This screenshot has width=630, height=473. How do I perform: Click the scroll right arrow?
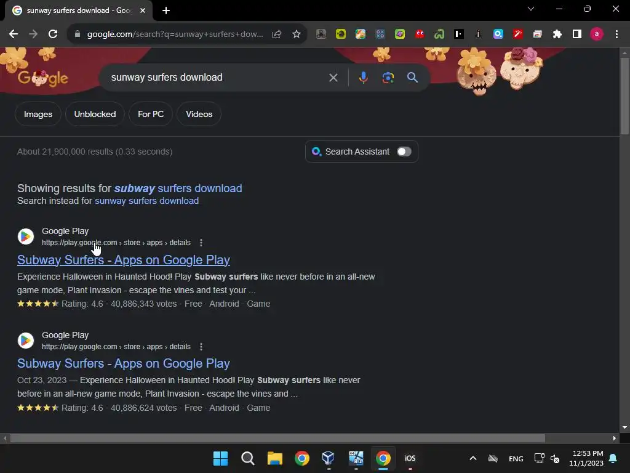pos(615,438)
